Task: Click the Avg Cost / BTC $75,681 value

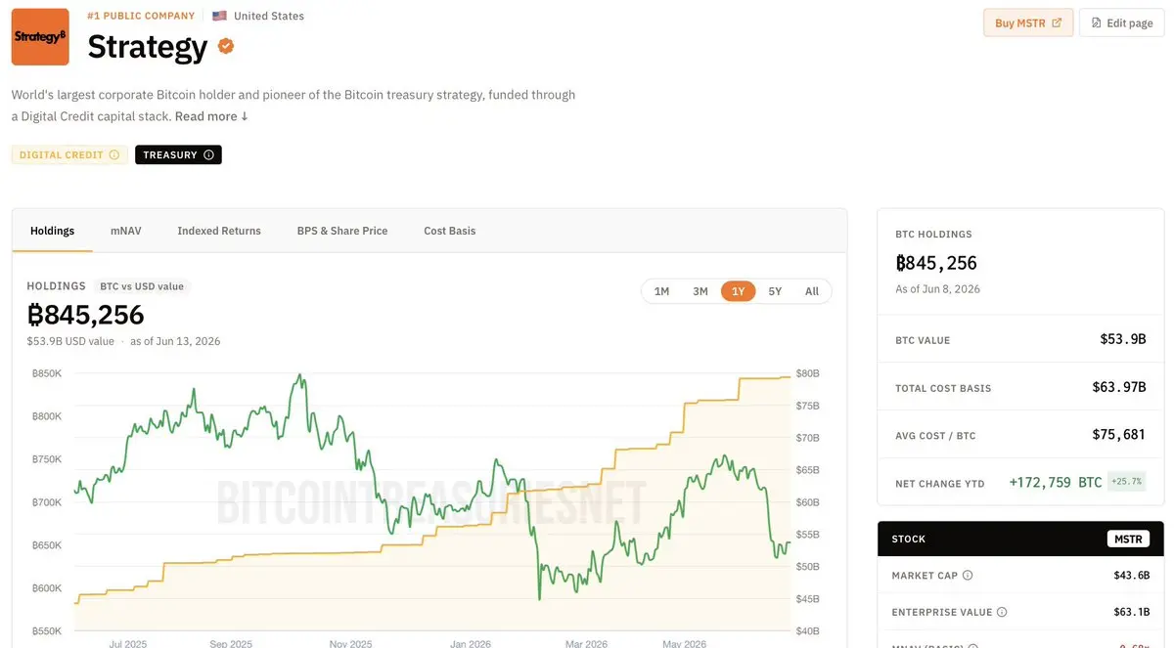Action: [1118, 435]
